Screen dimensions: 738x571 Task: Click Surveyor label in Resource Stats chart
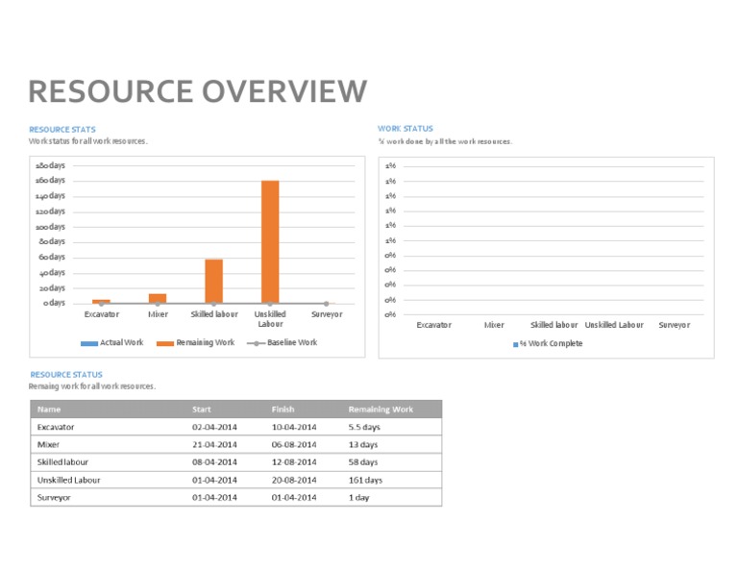point(327,314)
